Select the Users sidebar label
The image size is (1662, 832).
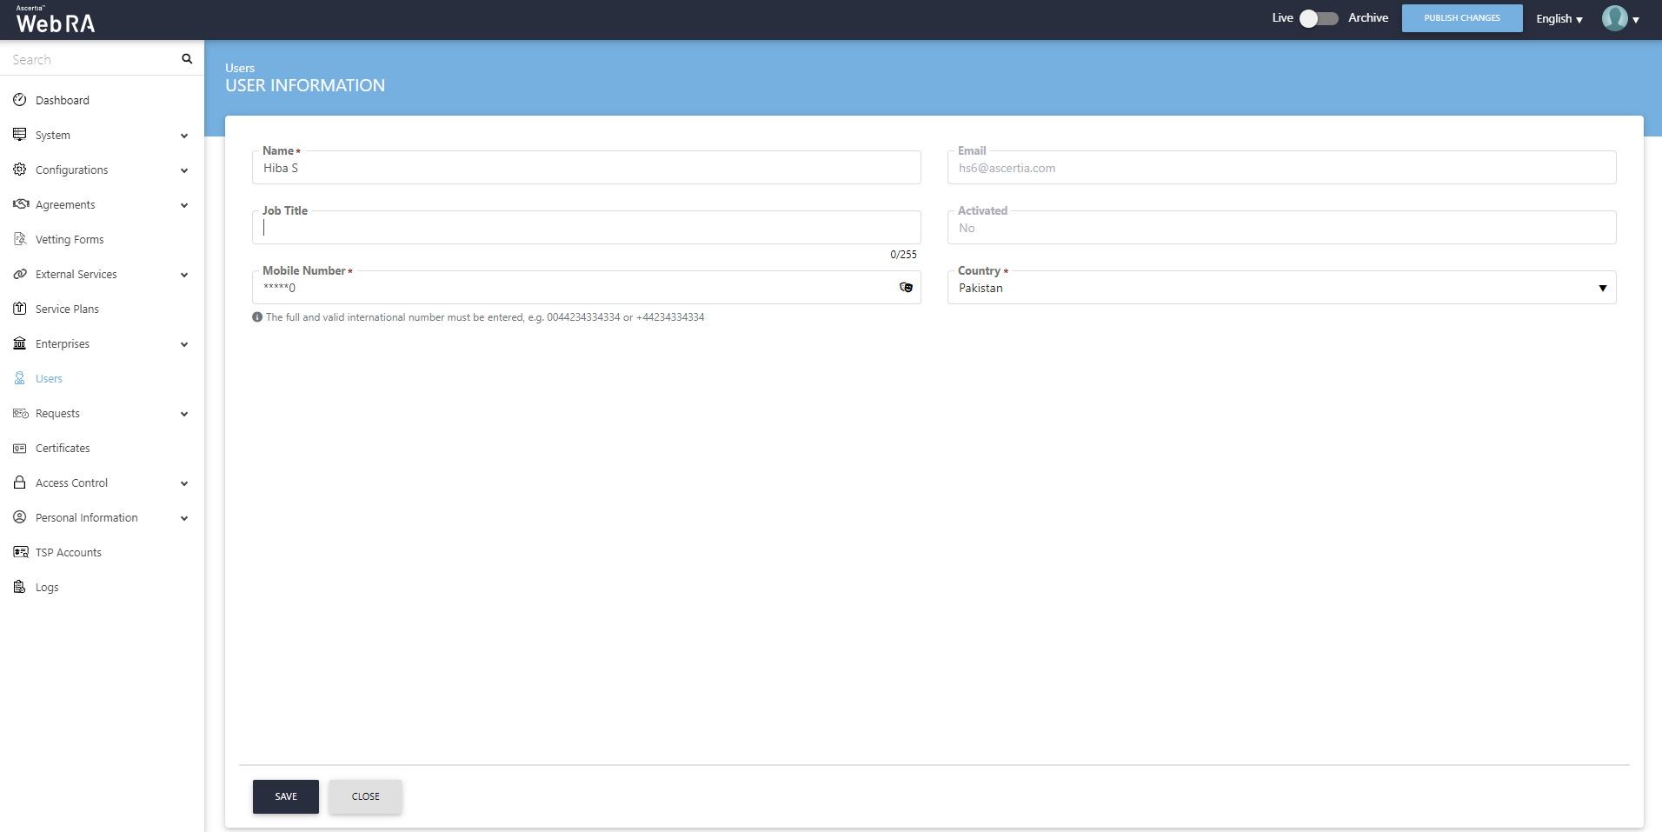(x=49, y=378)
